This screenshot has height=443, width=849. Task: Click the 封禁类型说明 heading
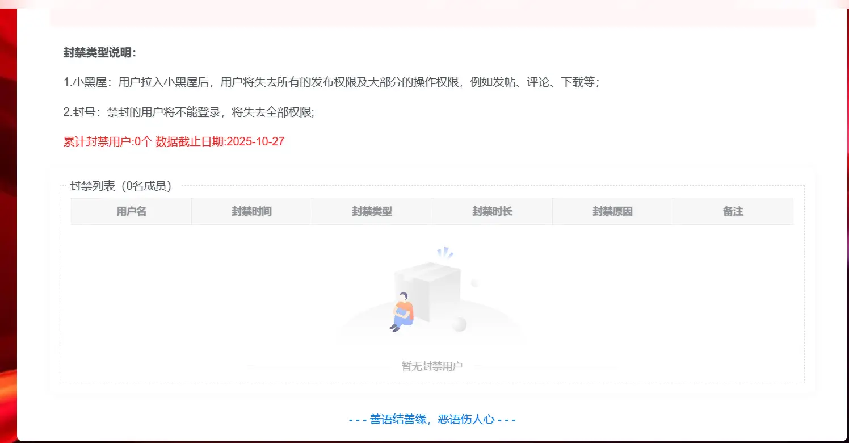tap(100, 53)
